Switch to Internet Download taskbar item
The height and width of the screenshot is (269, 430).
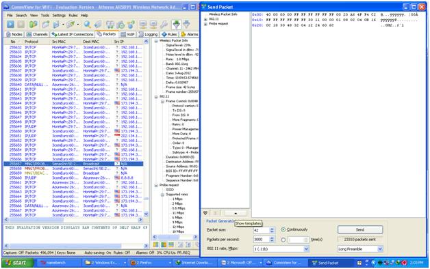(196, 263)
